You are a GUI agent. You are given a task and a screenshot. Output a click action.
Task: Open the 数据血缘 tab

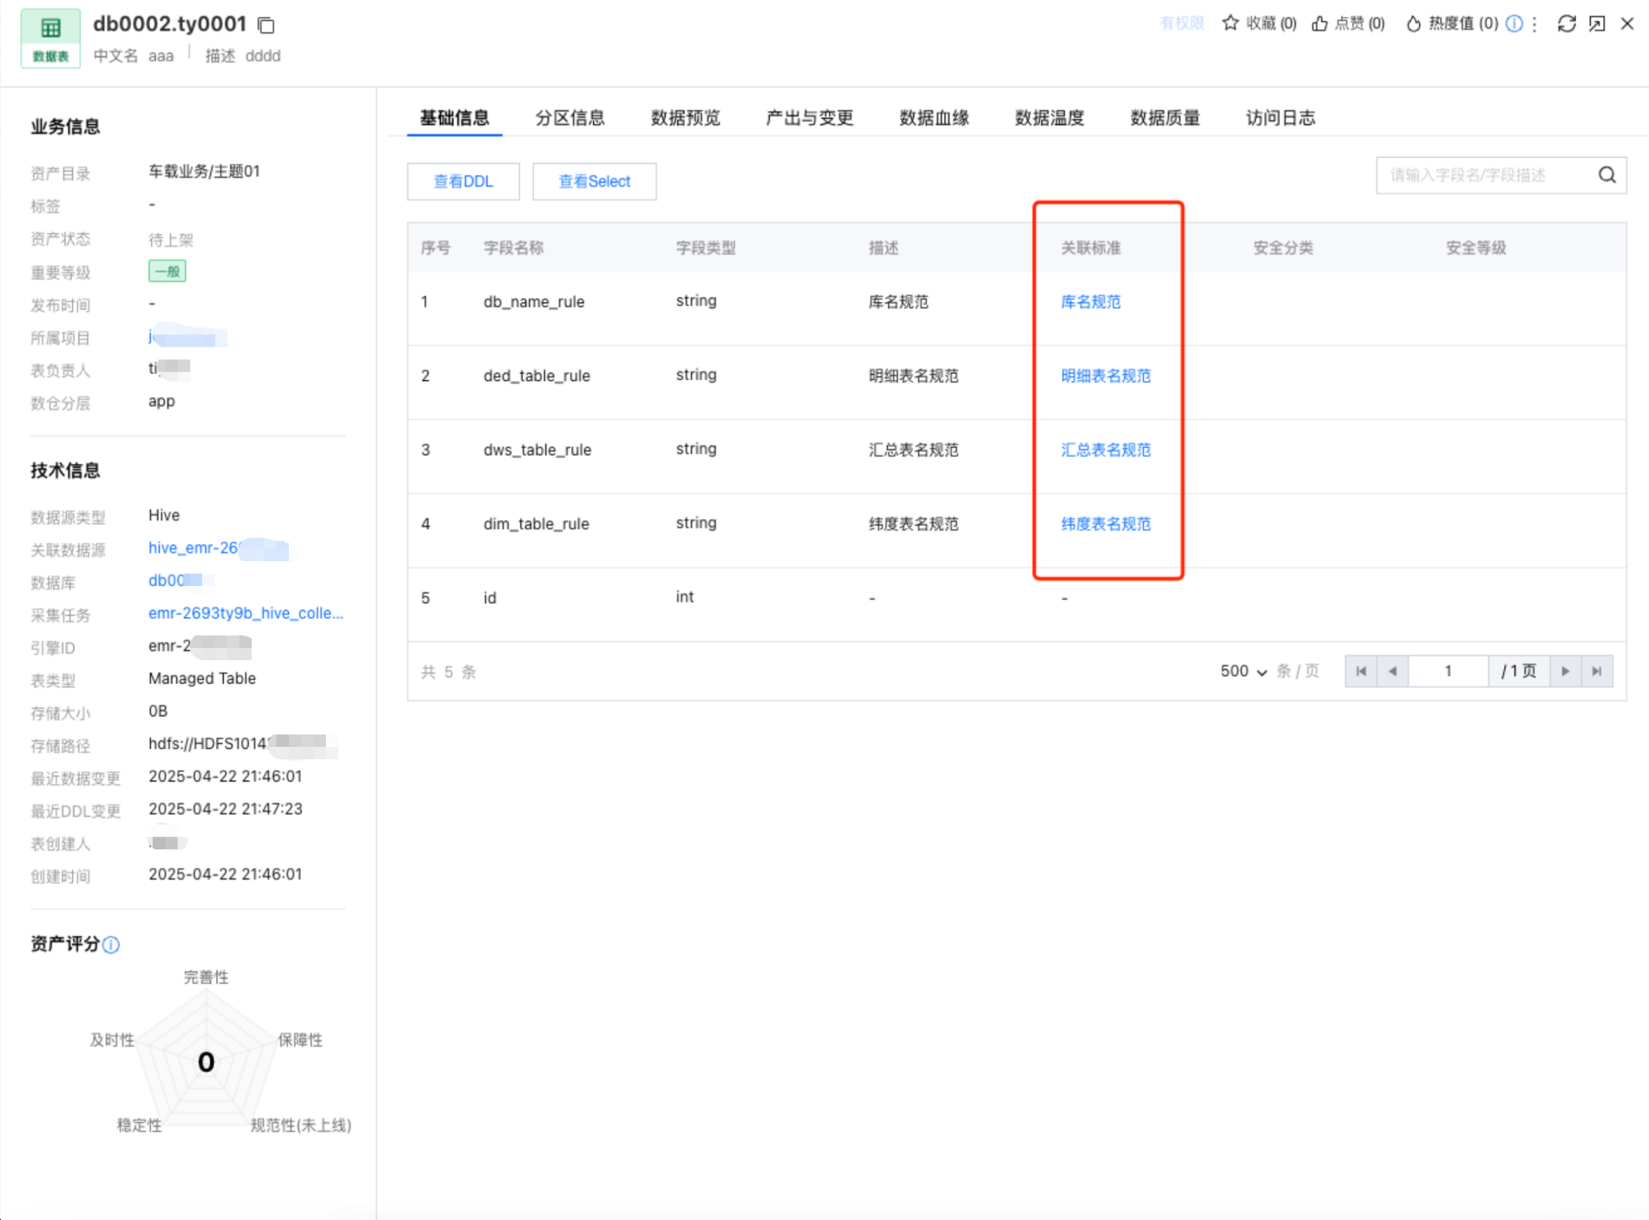[x=933, y=118]
